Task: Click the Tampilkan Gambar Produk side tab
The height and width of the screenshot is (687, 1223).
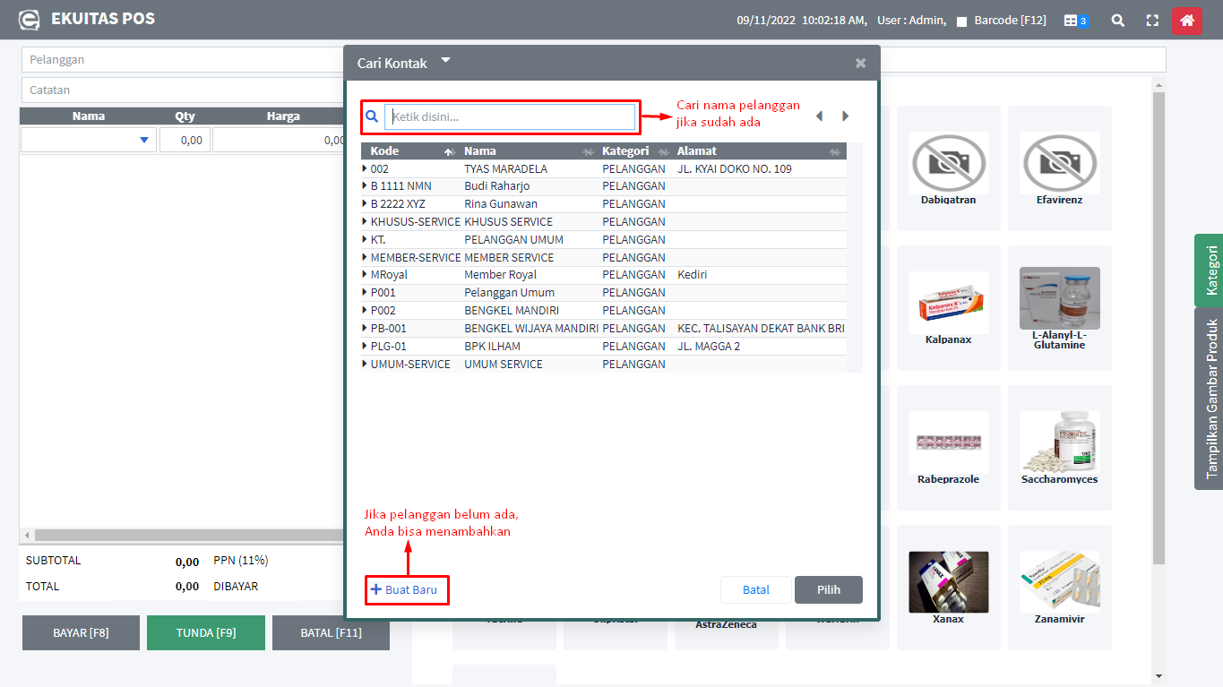Action: pyautogui.click(x=1210, y=399)
